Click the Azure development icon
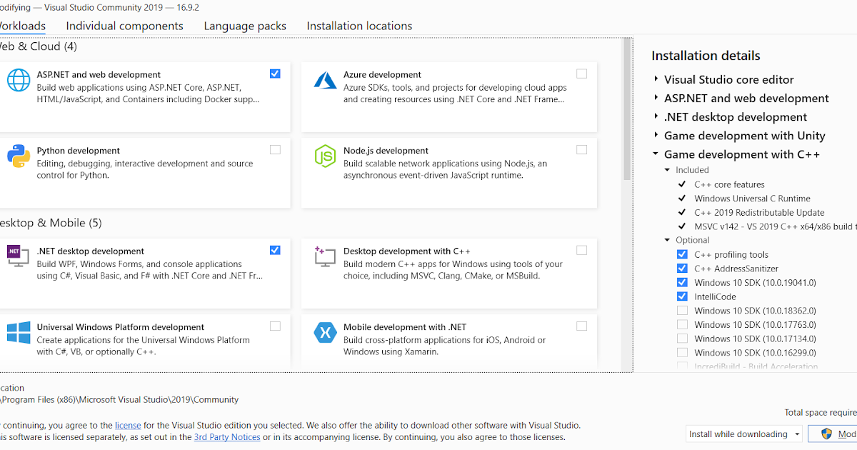Screen dimensions: 857x450 click(x=324, y=80)
